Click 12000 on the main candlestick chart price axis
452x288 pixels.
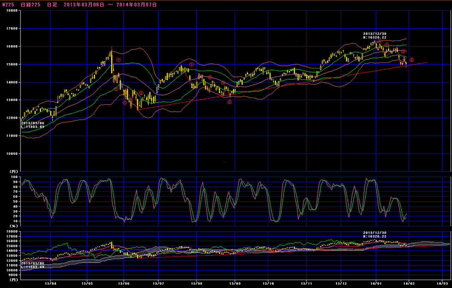coord(12,118)
